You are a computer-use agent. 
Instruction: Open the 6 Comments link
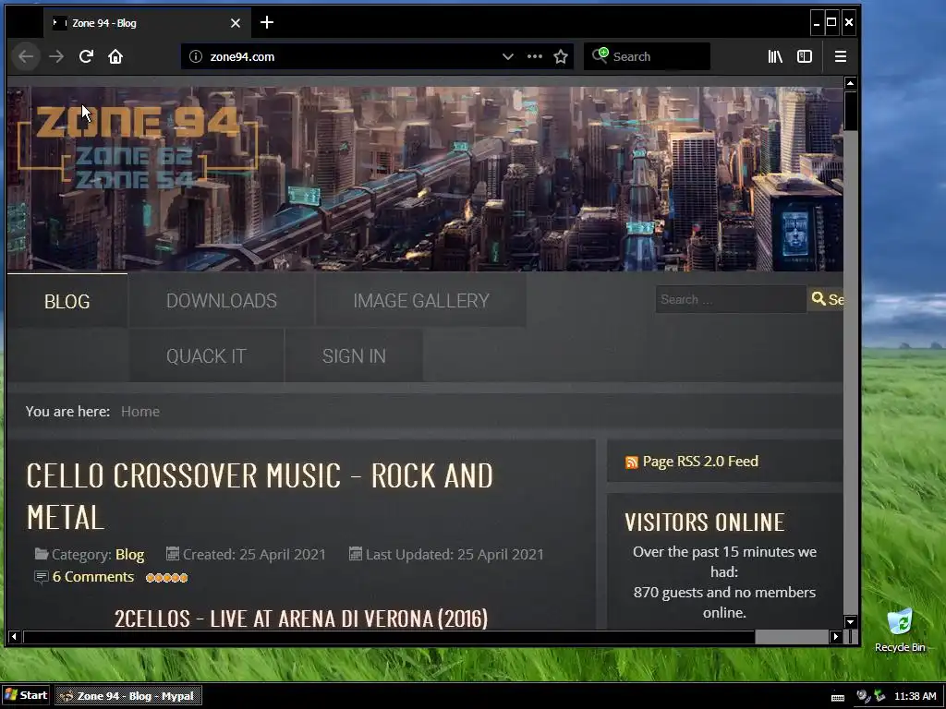[93, 577]
